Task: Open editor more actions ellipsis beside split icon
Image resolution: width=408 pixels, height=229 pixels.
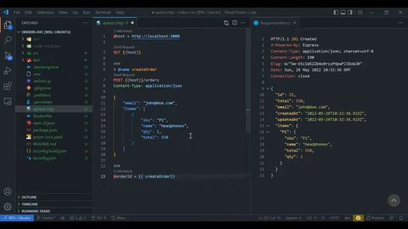Action: point(243,23)
